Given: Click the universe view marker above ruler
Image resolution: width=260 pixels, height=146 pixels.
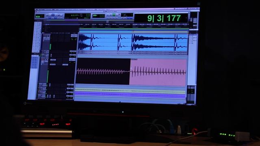Looking at the screenshot, I should 107,21.
